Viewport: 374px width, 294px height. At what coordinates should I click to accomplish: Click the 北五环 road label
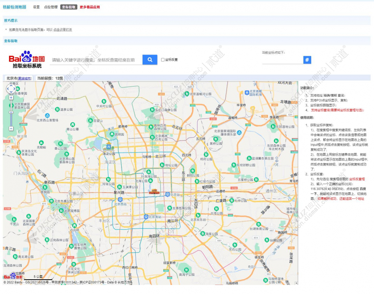177,128
